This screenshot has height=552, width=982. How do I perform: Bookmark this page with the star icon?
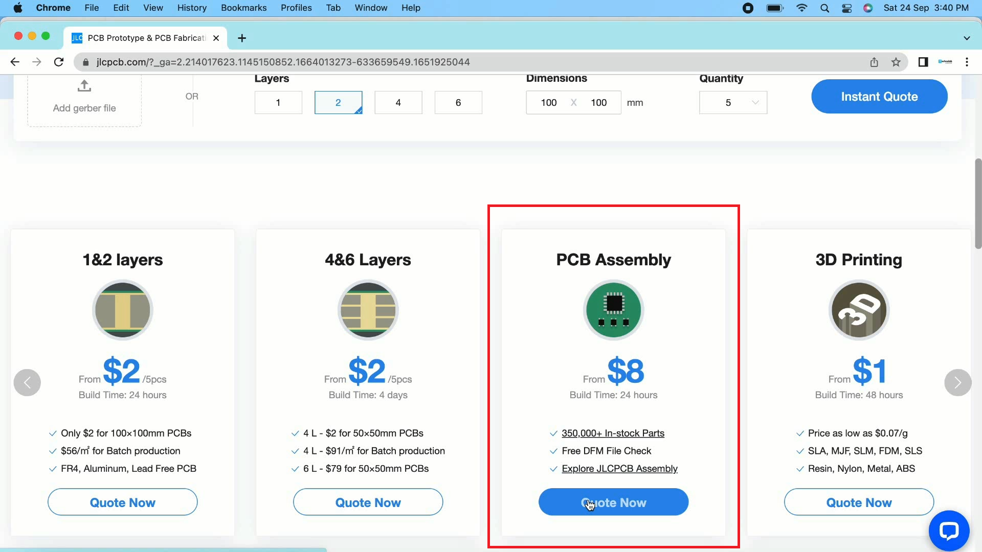[896, 62]
